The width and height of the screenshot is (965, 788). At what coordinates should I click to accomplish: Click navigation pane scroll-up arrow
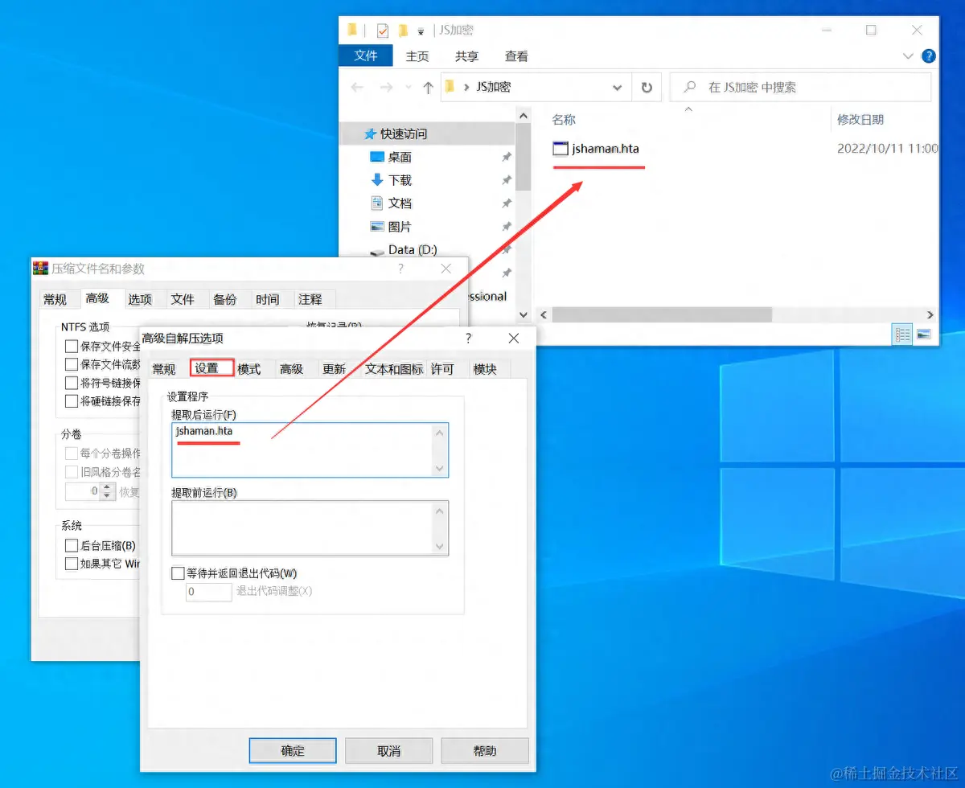(x=523, y=116)
